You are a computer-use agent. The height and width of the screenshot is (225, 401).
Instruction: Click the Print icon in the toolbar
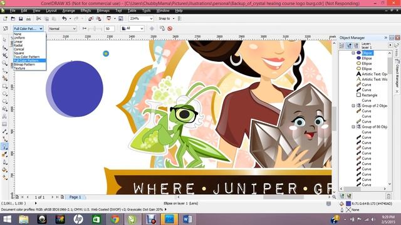28,19
